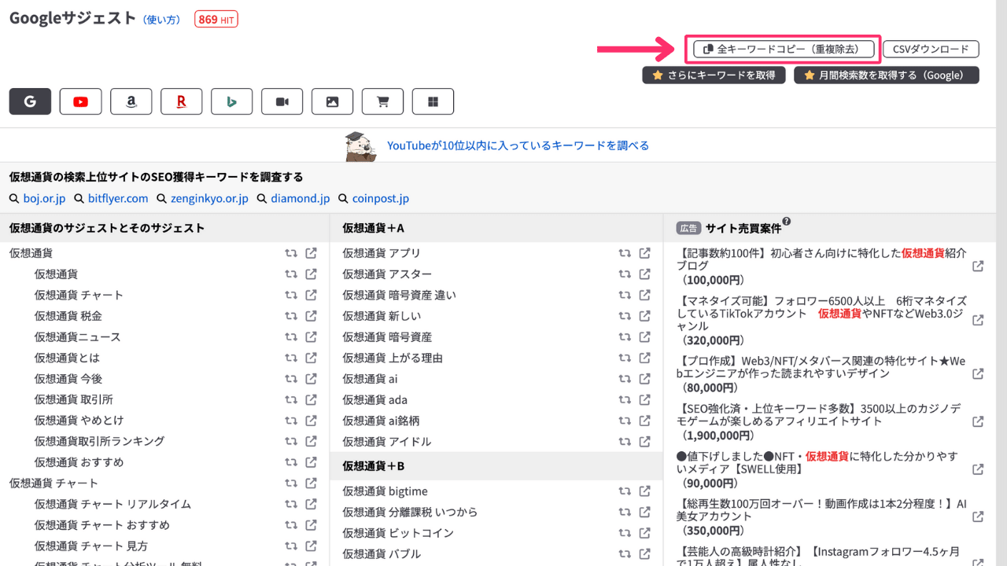Re-search suggest icon for 仮想通貨 取引所

(x=291, y=399)
